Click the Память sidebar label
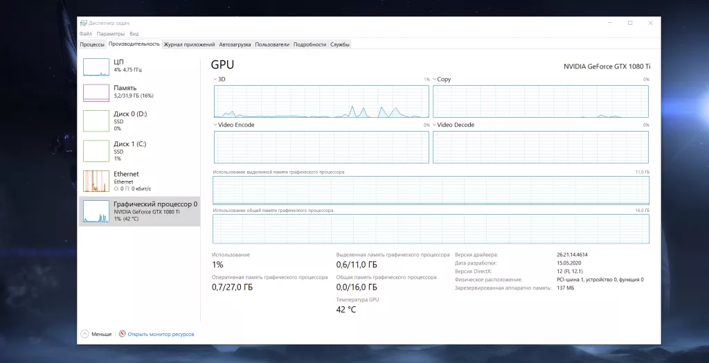 (125, 88)
